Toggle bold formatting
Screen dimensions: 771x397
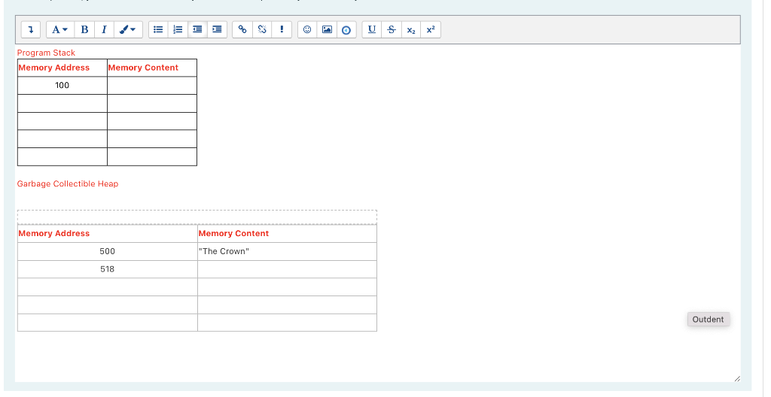click(x=84, y=29)
